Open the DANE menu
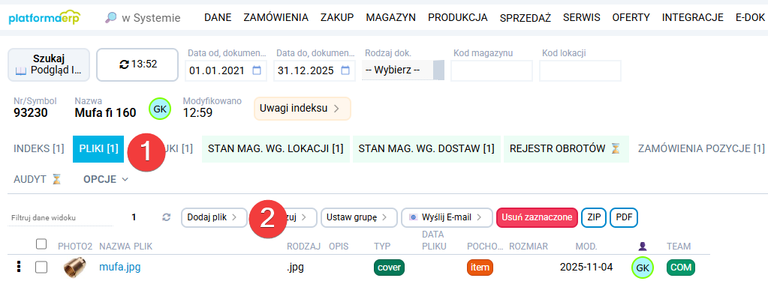768x287 pixels. (218, 18)
